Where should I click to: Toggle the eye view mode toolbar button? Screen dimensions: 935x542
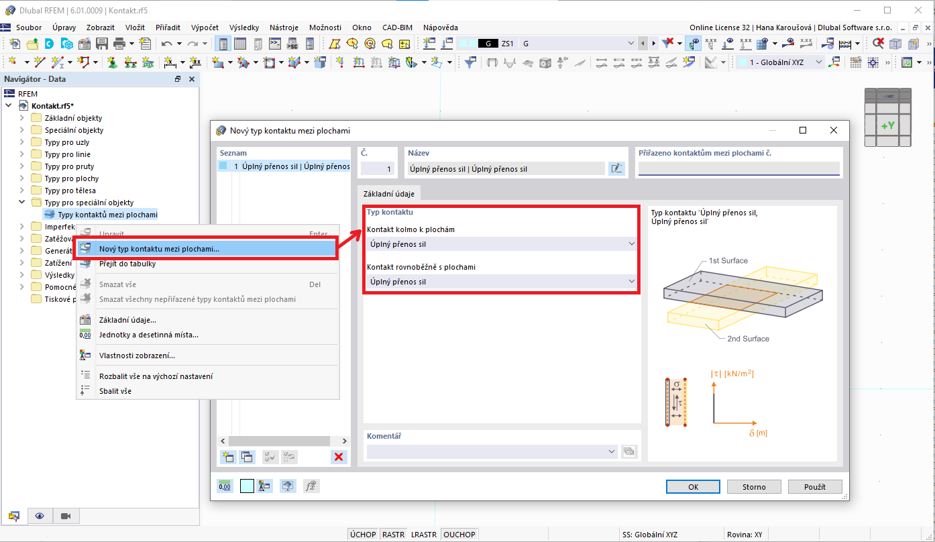point(693,44)
